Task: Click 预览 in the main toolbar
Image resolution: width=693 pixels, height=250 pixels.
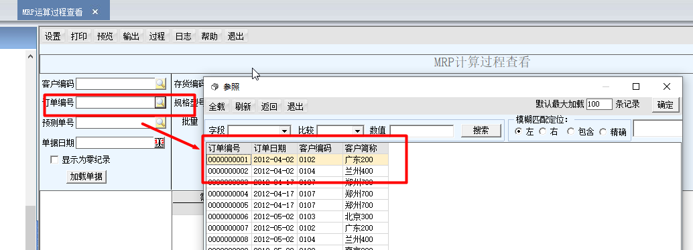Action: pos(105,36)
